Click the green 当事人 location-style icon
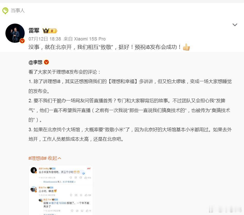 5,11
